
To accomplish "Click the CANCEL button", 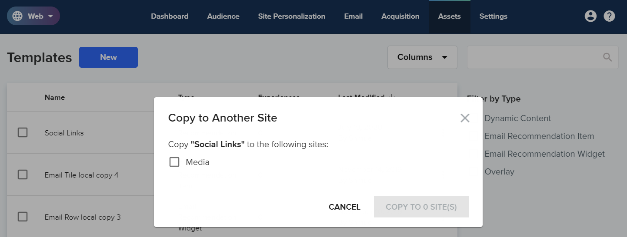I will (344, 207).
